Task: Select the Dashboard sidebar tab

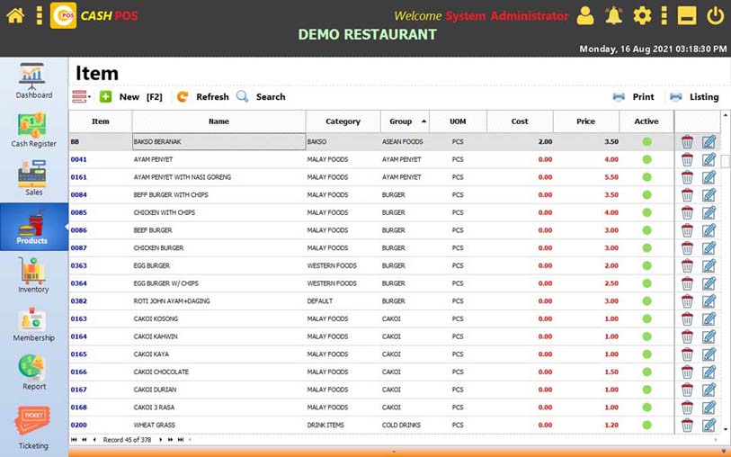Action: tap(33, 81)
